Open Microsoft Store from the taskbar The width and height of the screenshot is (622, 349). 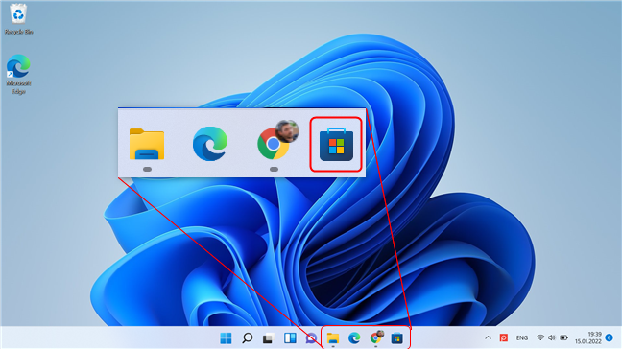click(397, 337)
